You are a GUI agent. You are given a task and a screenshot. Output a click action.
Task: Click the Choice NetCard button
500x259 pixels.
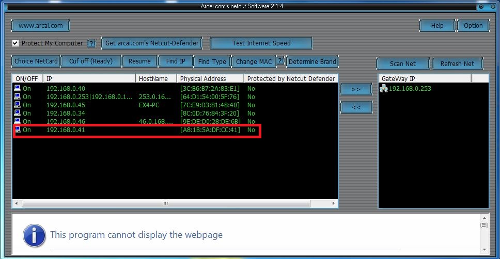click(x=36, y=61)
